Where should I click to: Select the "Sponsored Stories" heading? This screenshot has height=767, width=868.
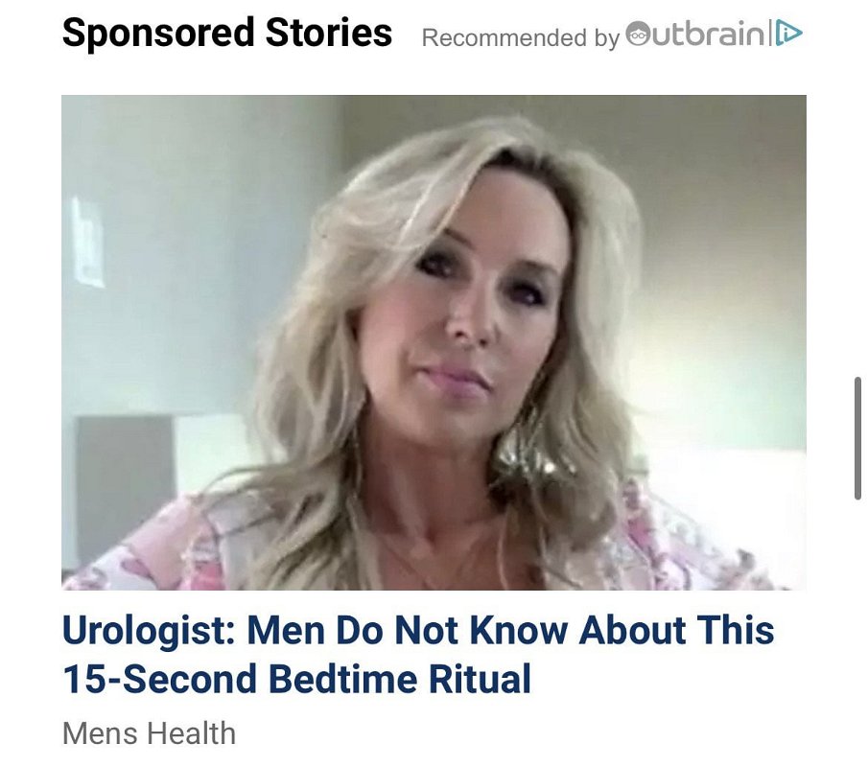(x=227, y=34)
